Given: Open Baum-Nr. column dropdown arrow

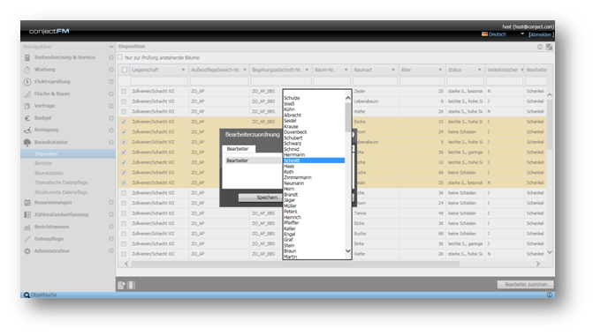Looking at the screenshot, I should pos(346,70).
